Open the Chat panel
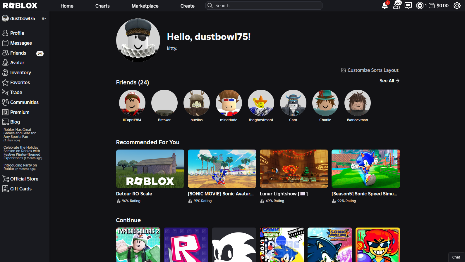 tap(456, 257)
